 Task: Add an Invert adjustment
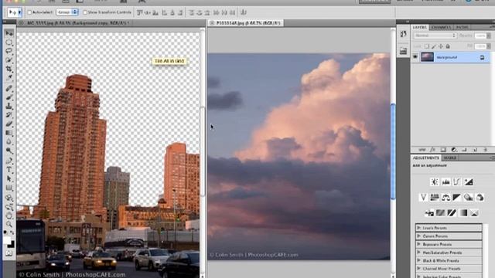pos(429,213)
